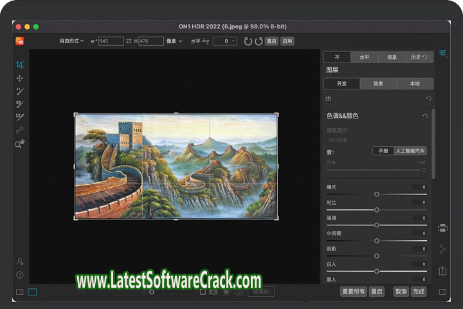
Task: Click the rotate counterclockwise icon
Action: tap(258, 41)
